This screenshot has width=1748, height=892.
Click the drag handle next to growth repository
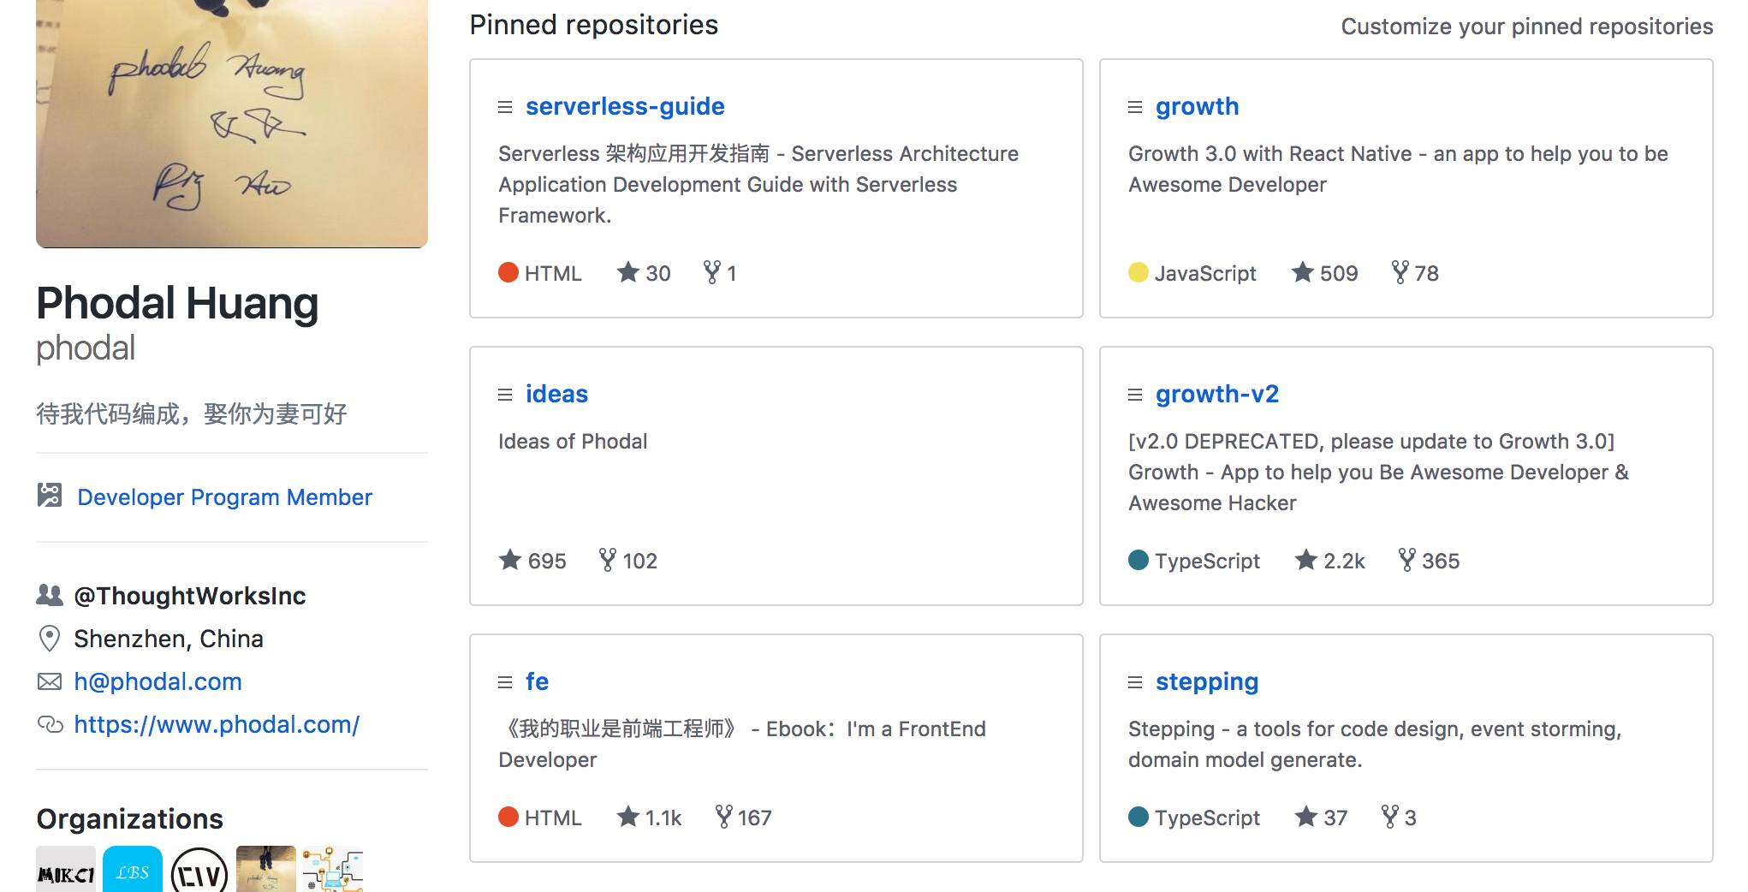pos(1135,107)
